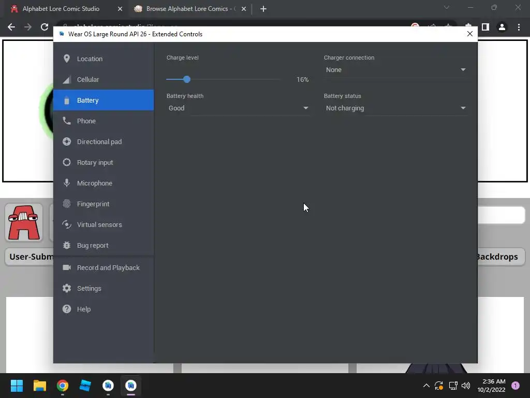Click the Charge level slider track
The width and height of the screenshot is (530, 398).
224,79
